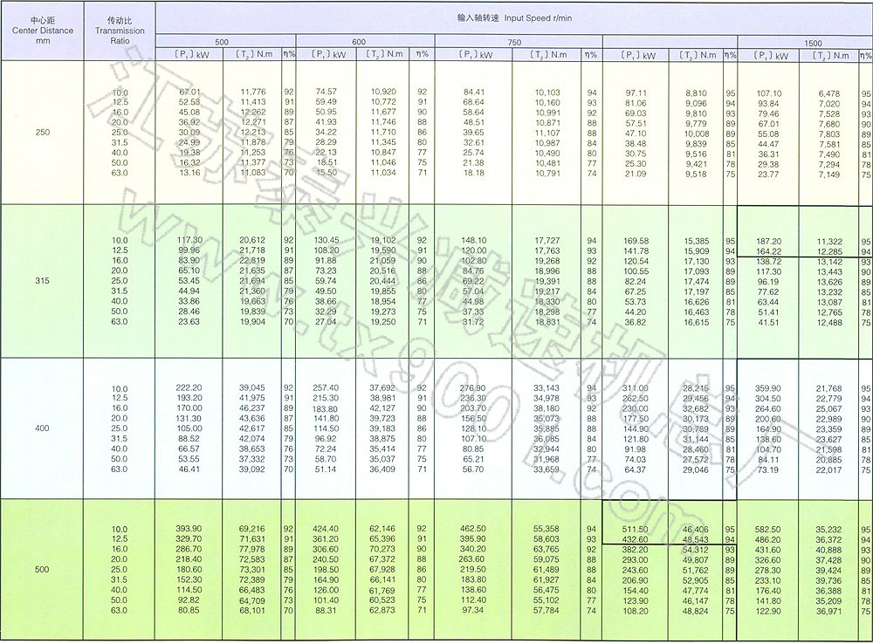This screenshot has height=644, width=873.
Task: Click the 750 input speed column header
Action: point(513,42)
